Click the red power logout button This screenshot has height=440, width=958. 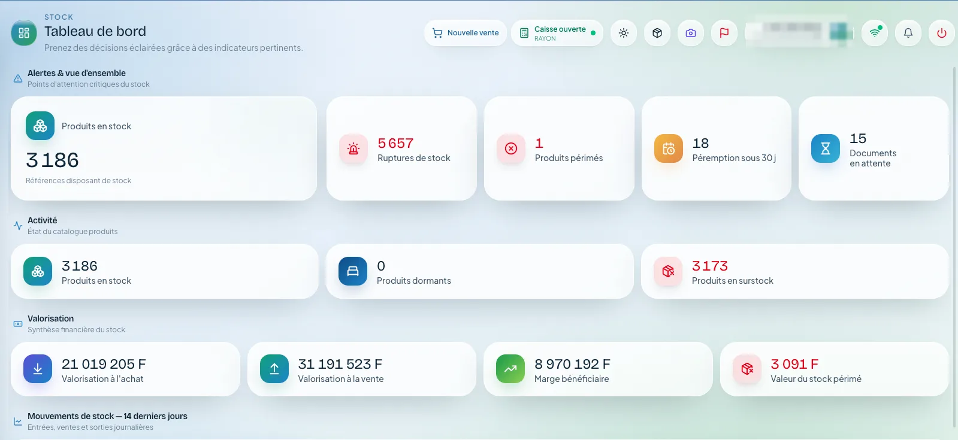(942, 33)
